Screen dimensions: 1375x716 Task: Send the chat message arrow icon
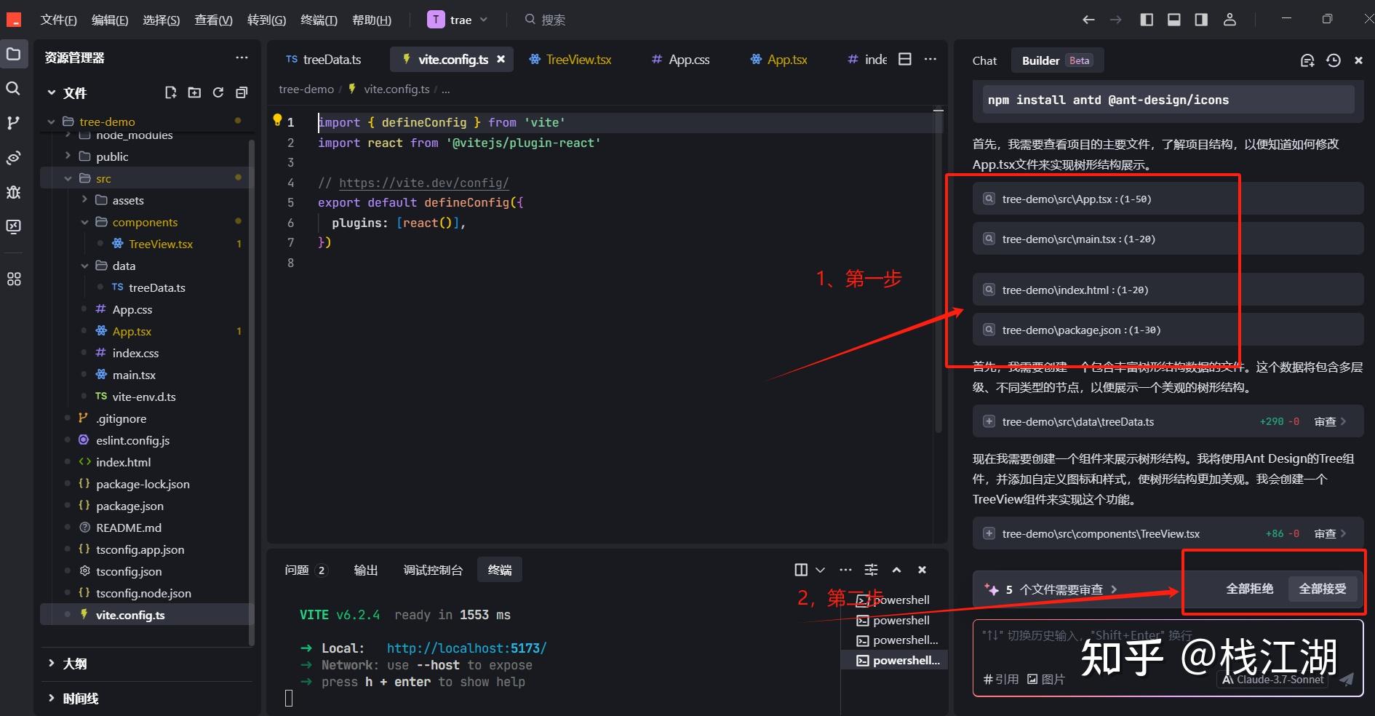click(1347, 679)
